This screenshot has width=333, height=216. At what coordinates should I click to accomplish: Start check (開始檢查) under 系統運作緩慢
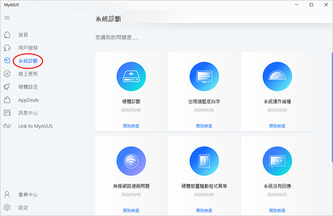point(277,126)
